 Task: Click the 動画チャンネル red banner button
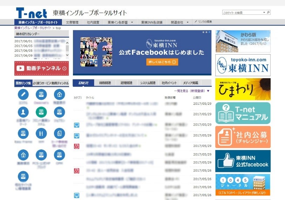(41, 69)
